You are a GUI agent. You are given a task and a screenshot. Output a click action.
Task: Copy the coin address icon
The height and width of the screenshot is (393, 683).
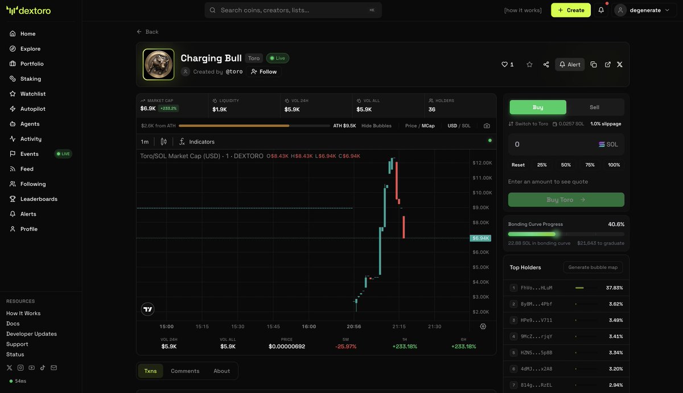[x=594, y=64]
